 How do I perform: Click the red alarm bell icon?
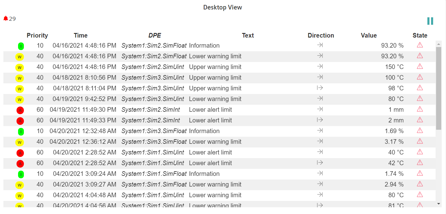click(x=6, y=19)
